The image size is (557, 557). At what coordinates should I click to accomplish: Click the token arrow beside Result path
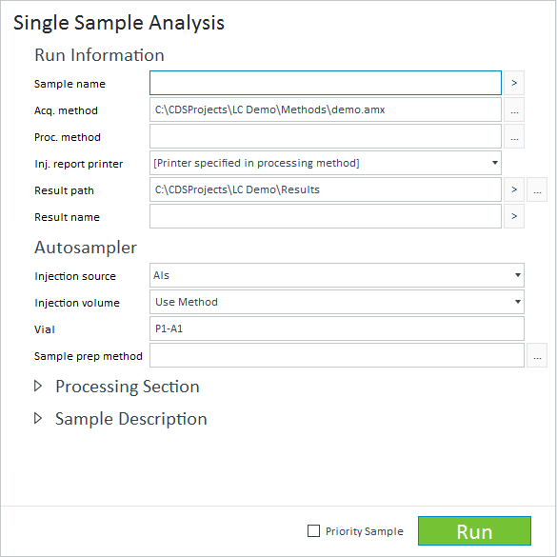pyautogui.click(x=513, y=189)
